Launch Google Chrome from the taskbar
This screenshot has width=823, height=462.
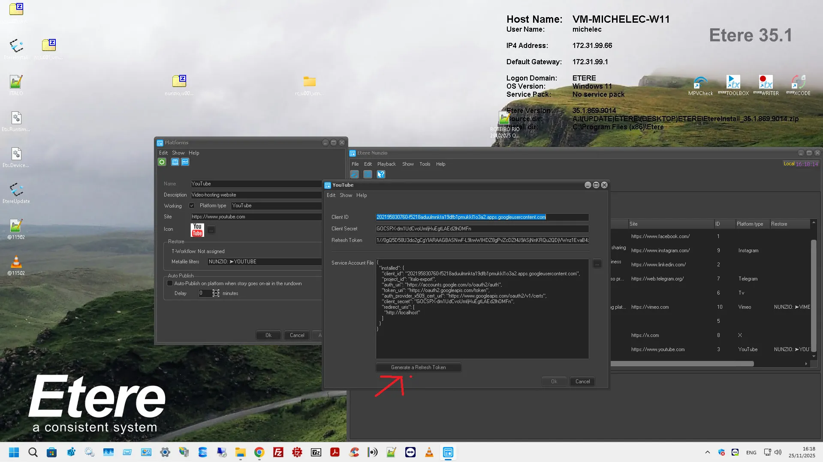(x=259, y=452)
